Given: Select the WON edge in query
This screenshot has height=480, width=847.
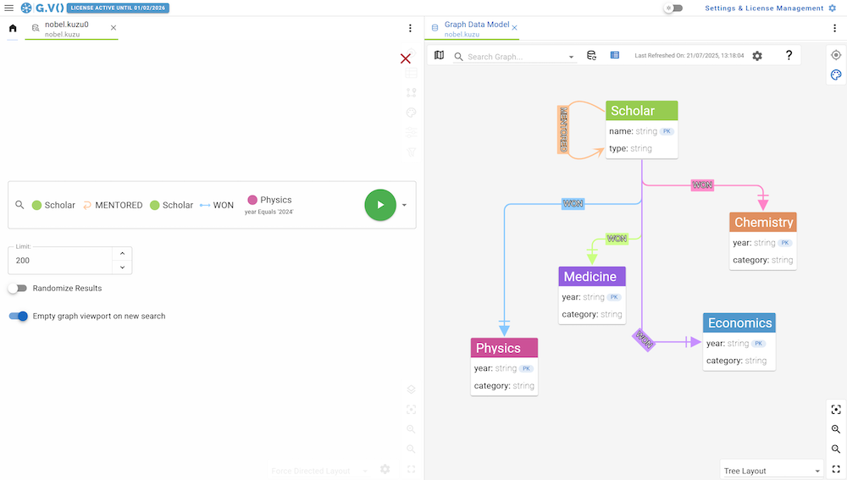Looking at the screenshot, I should pyautogui.click(x=217, y=205).
